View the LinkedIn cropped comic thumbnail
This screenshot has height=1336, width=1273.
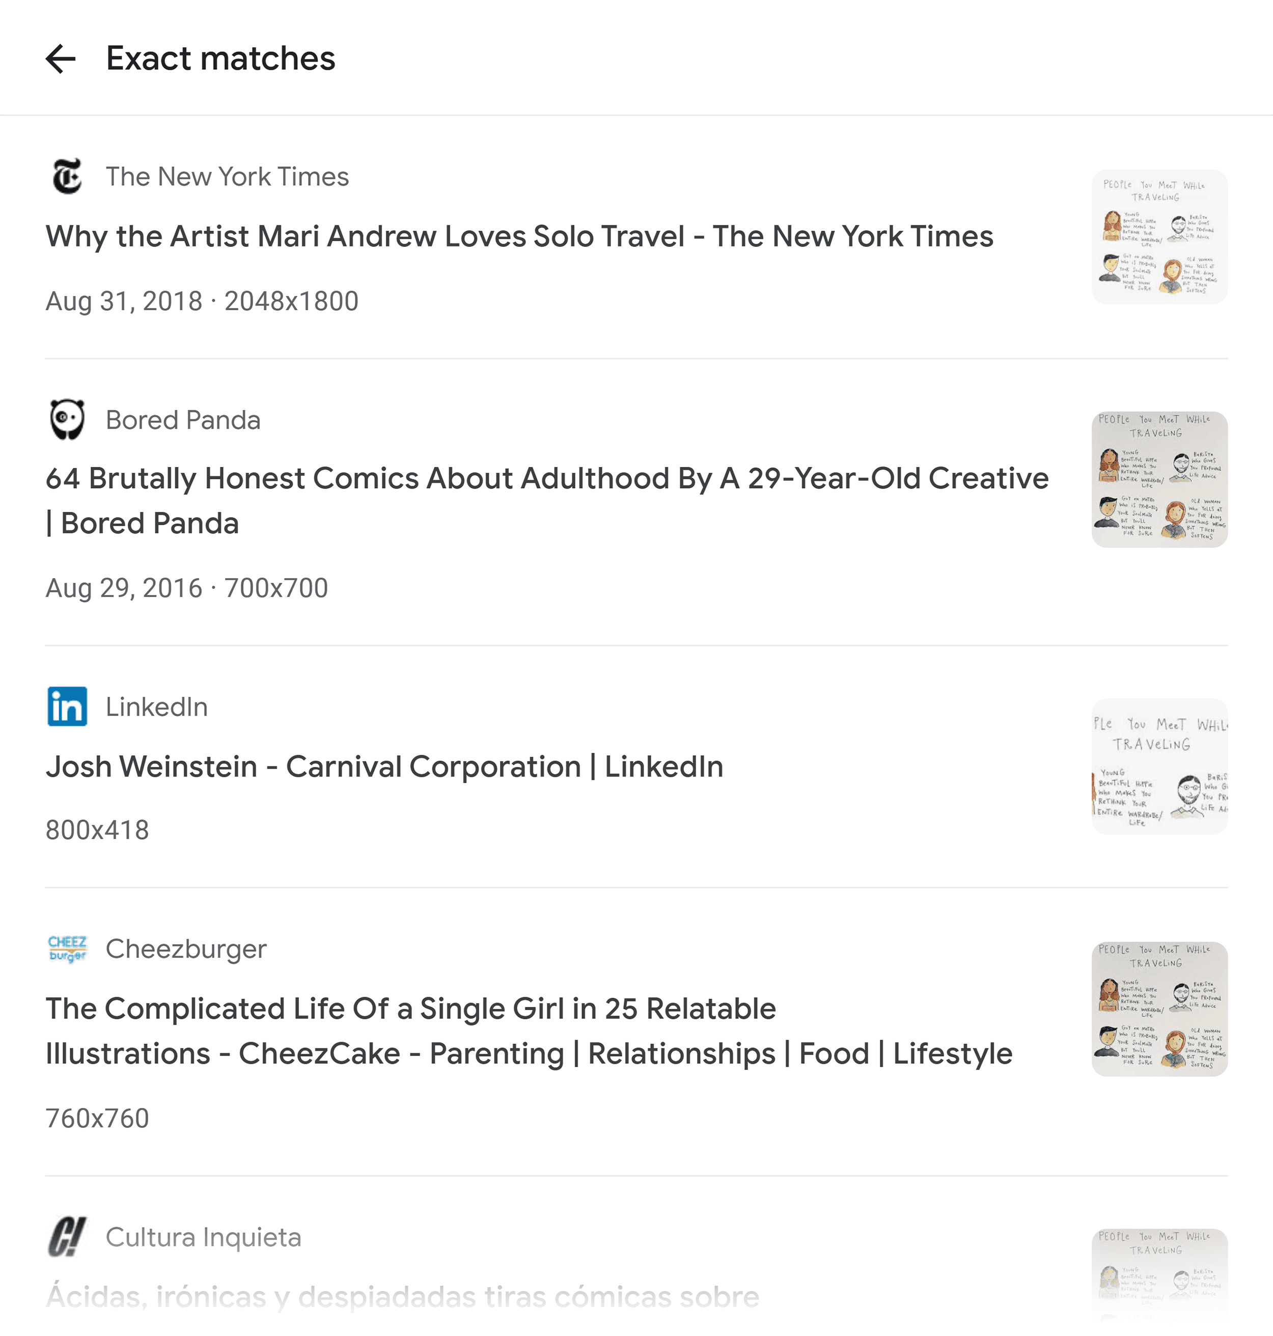click(x=1159, y=766)
